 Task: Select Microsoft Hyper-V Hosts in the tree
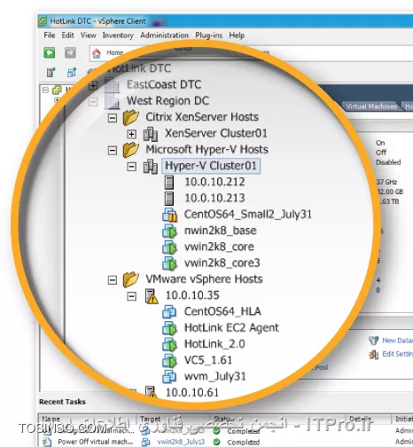coord(206,150)
